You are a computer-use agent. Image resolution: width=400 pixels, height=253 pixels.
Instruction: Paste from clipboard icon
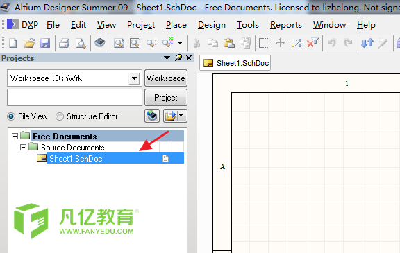click(x=229, y=43)
